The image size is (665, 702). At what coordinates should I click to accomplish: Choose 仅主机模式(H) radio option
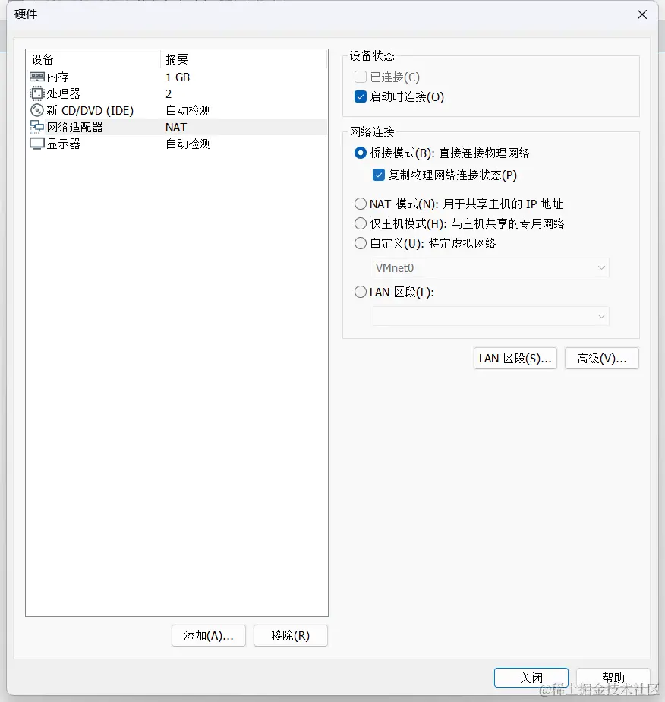361,223
